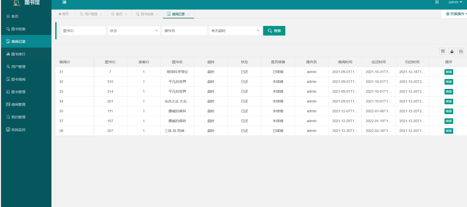Viewport: 467px width, 207px height.
Task: Click book ID 107 cell
Action: pyautogui.click(x=110, y=121)
